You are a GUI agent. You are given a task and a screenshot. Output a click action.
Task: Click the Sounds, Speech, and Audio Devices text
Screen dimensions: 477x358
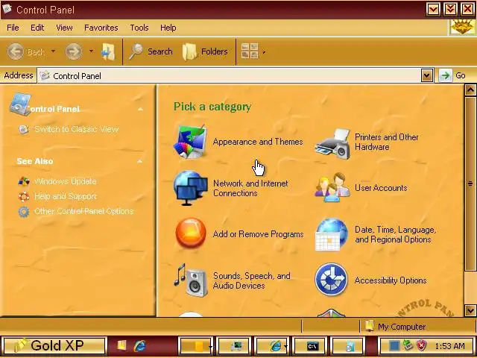tap(252, 280)
